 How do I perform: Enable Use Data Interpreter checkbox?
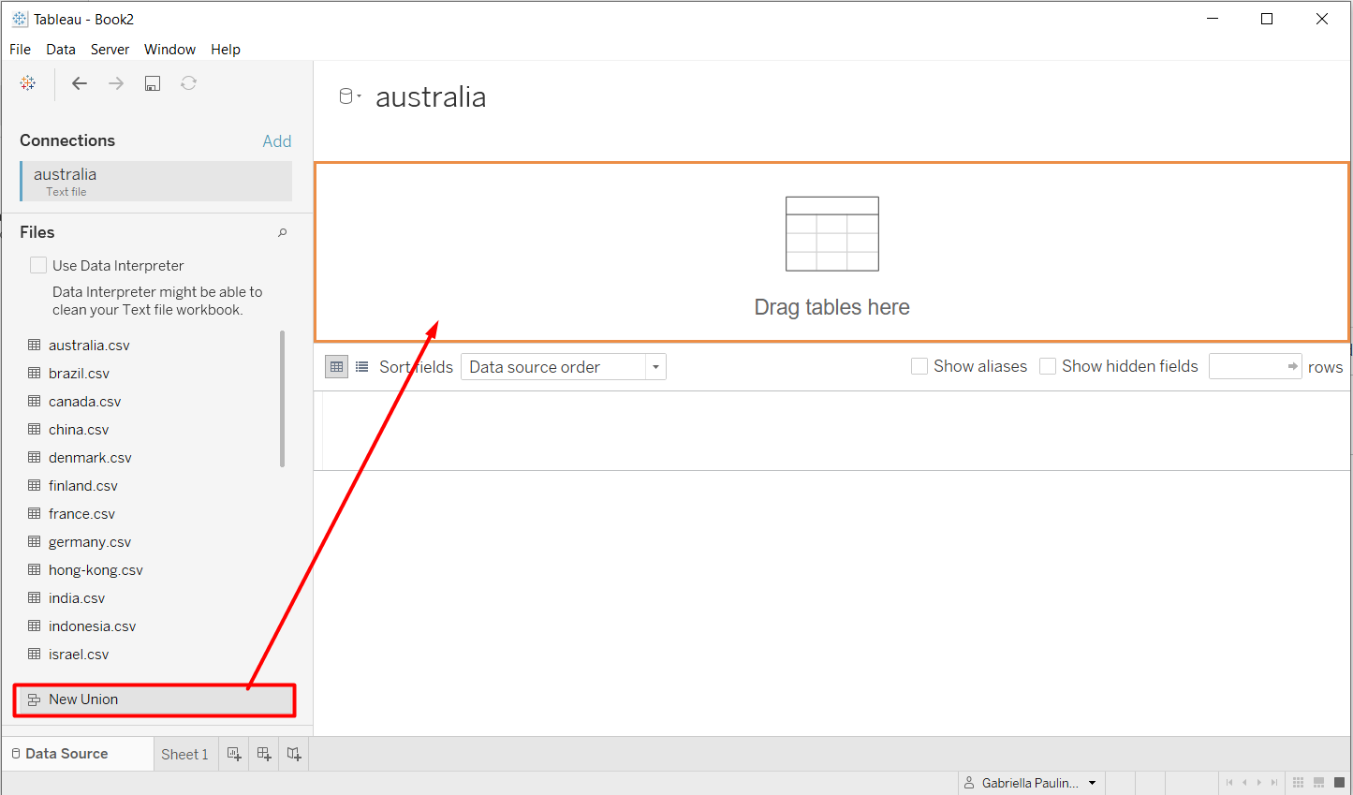tap(38, 265)
